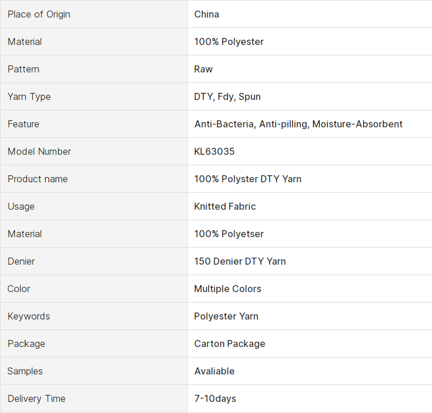Select the "Avaliable" samples value
Viewport: 432px width, 413px height.
pyautogui.click(x=214, y=371)
